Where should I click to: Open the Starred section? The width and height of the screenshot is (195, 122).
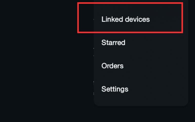(x=113, y=42)
